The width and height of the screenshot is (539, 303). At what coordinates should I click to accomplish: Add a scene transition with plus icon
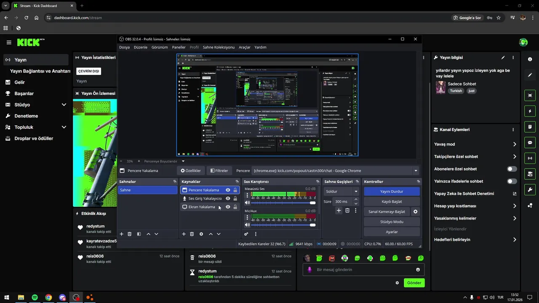(x=339, y=210)
